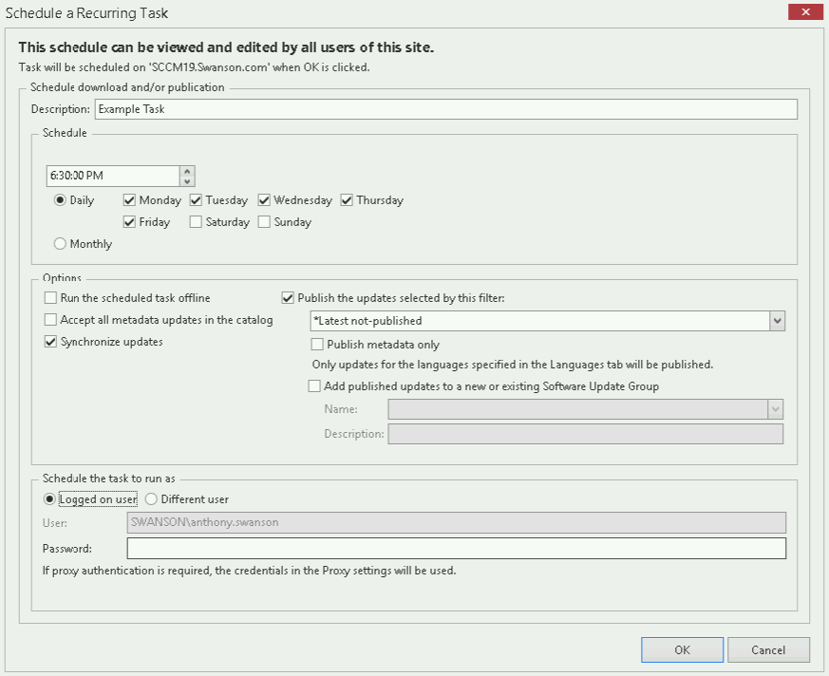
Task: Check the Publish metadata only box
Action: coord(318,345)
